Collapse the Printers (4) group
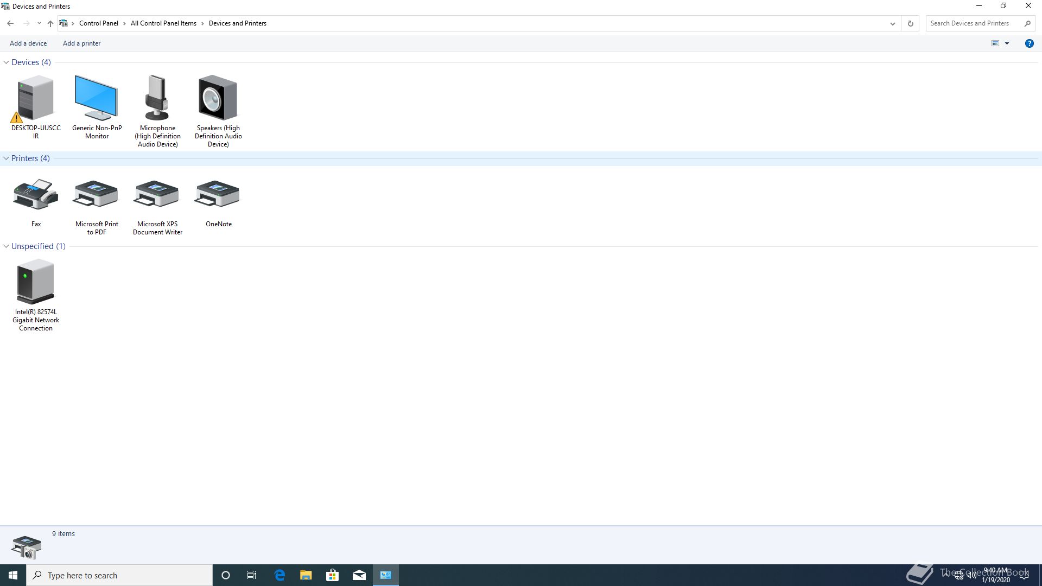The width and height of the screenshot is (1042, 586). 6,158
